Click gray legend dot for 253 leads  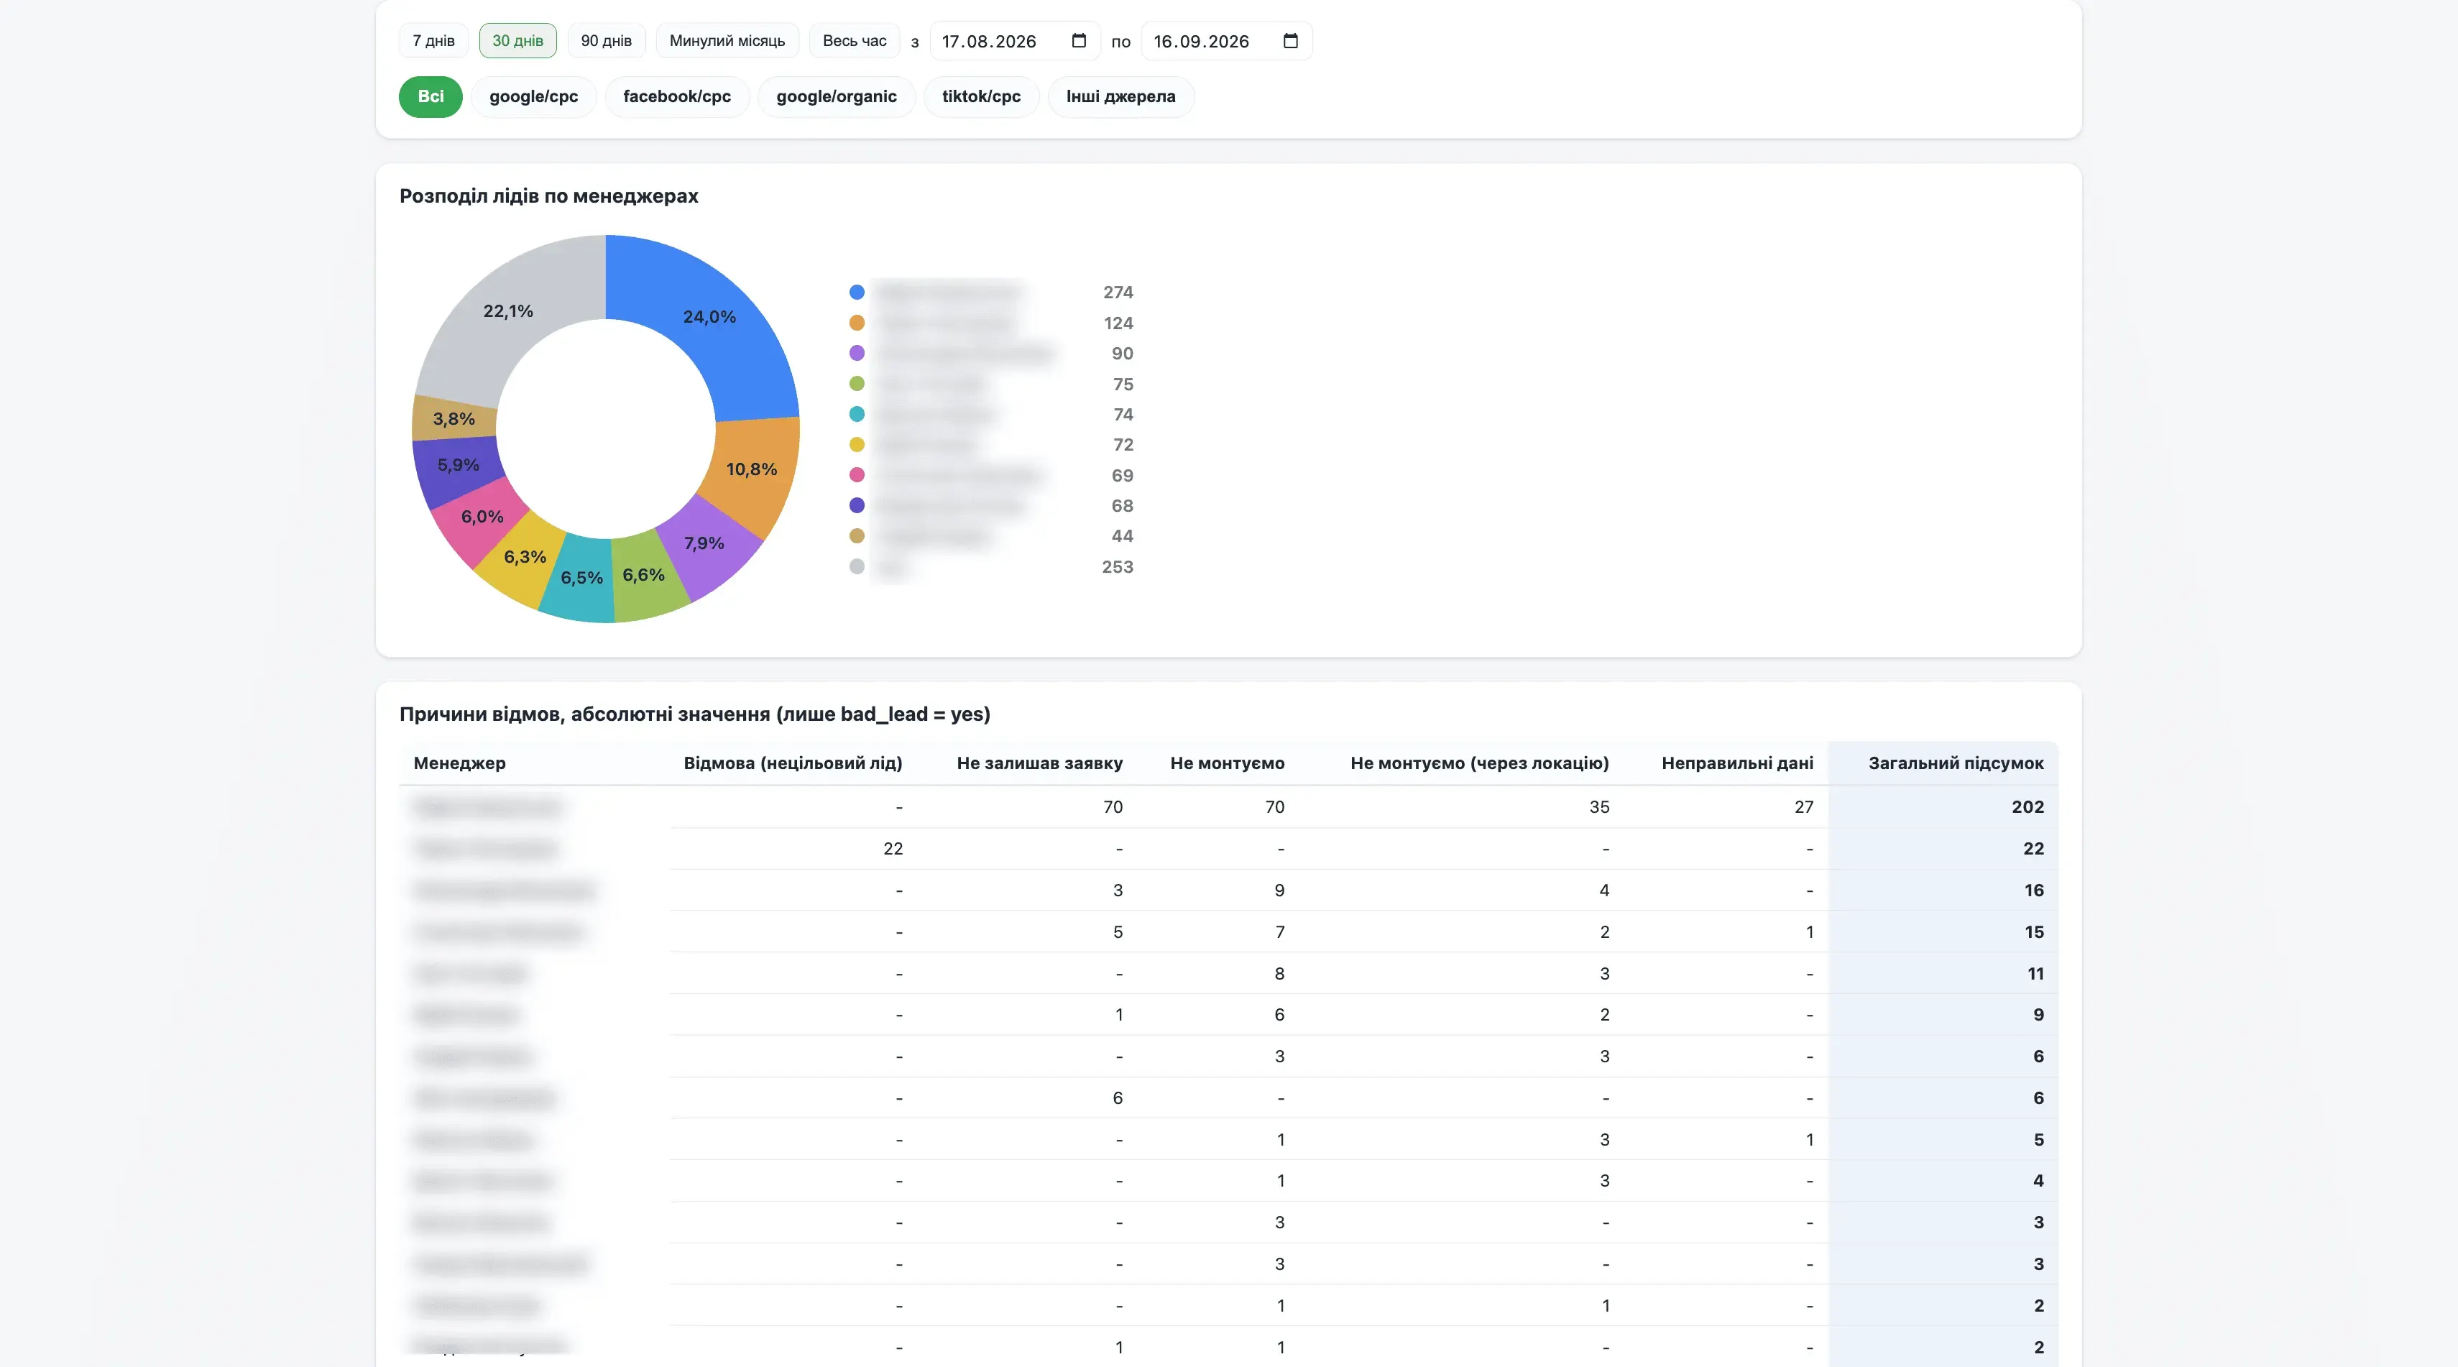click(857, 566)
